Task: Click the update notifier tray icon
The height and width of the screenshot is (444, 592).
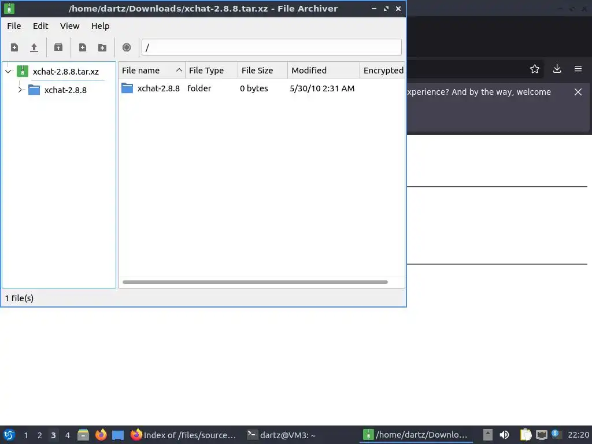Action: click(x=556, y=434)
